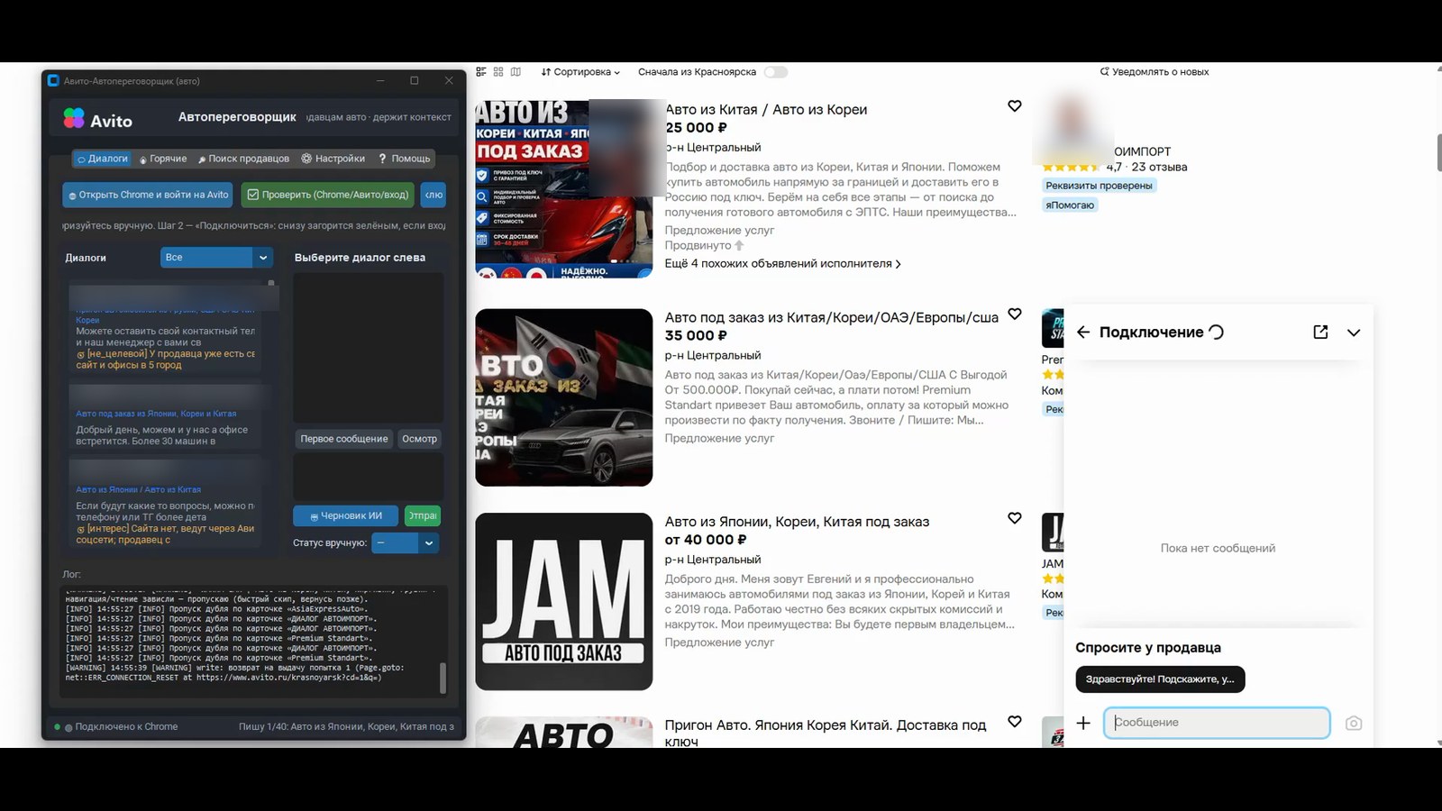Open the 'Помощь' tab
Screen dimensions: 1442x811
point(405,159)
